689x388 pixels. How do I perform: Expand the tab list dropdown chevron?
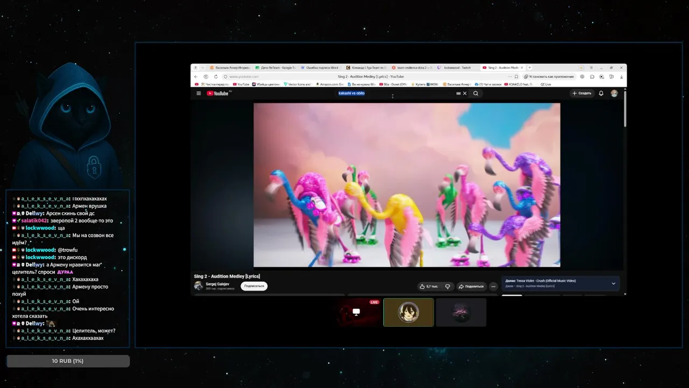coord(202,67)
